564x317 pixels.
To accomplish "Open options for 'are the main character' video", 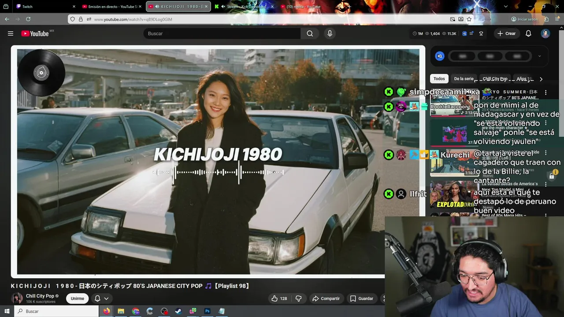I will (x=545, y=123).
